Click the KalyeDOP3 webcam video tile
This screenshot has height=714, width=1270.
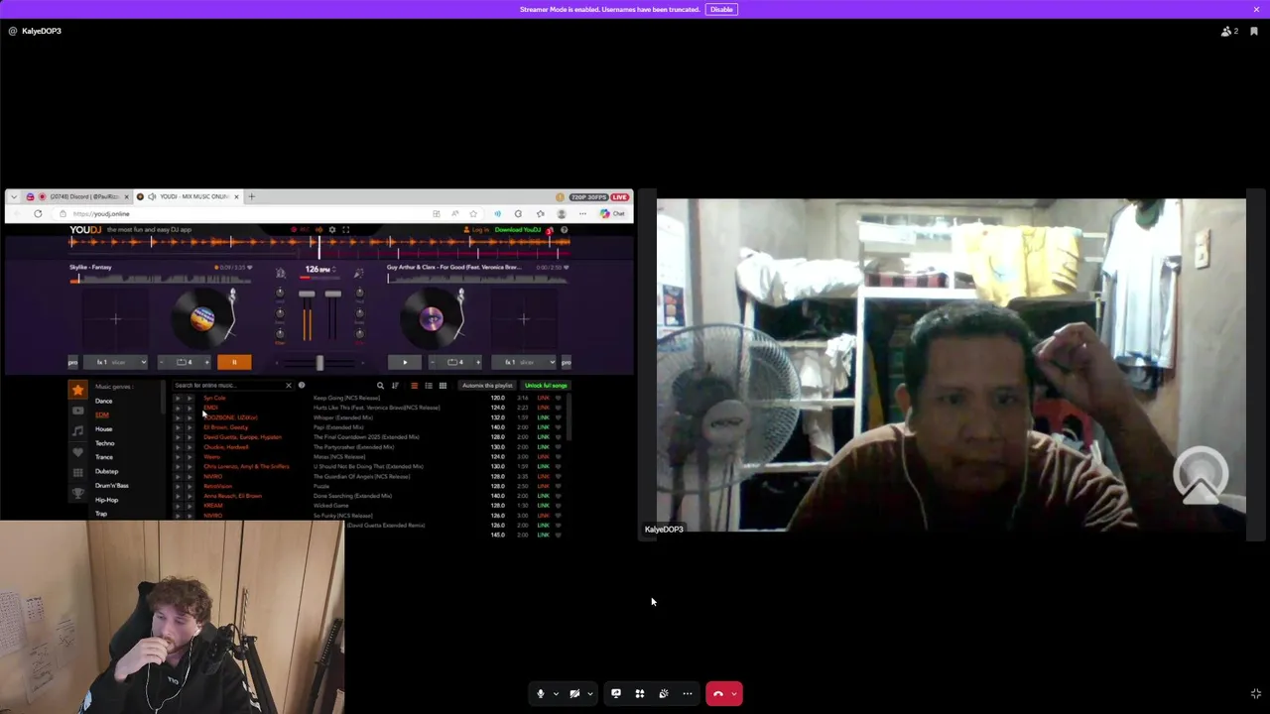pyautogui.click(x=951, y=365)
